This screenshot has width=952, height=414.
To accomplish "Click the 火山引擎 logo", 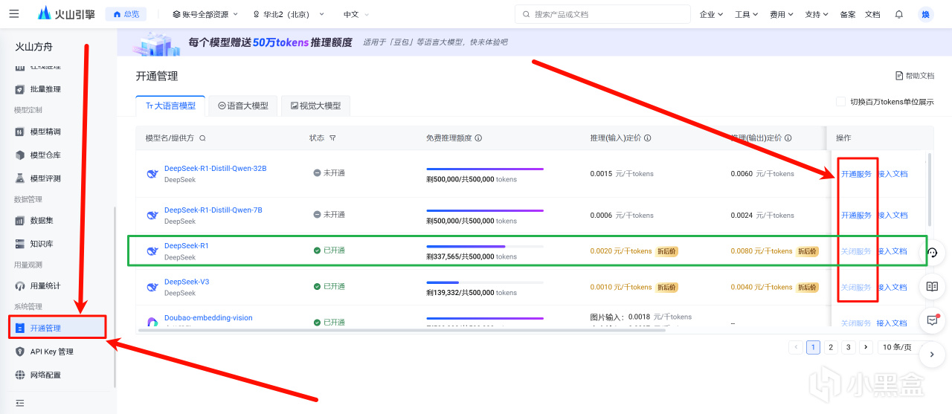I will [65, 14].
